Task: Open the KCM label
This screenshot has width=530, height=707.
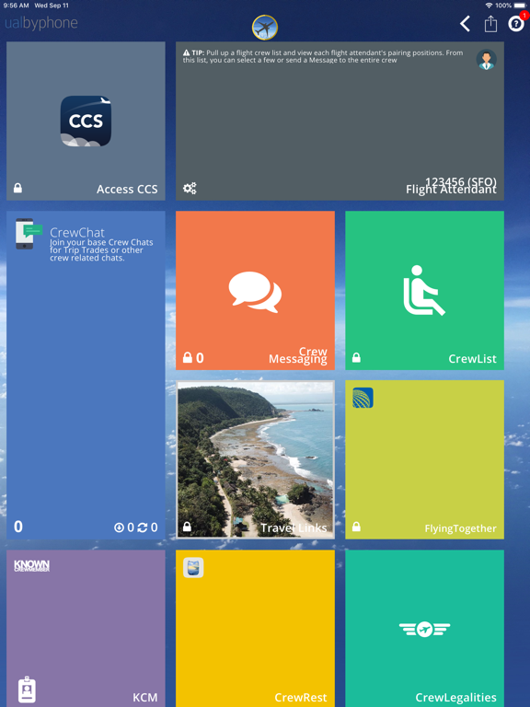Action: coord(145,697)
